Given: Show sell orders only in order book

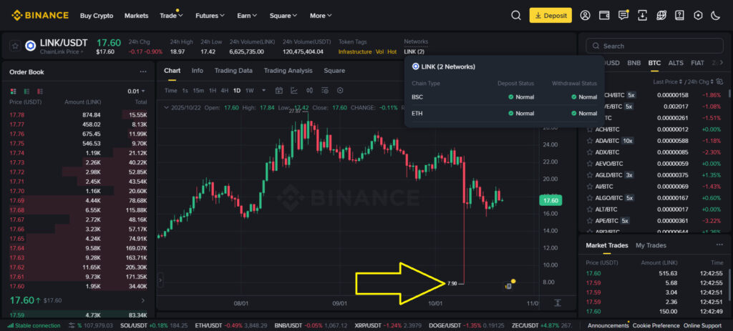Looking at the screenshot, I should (38, 92).
